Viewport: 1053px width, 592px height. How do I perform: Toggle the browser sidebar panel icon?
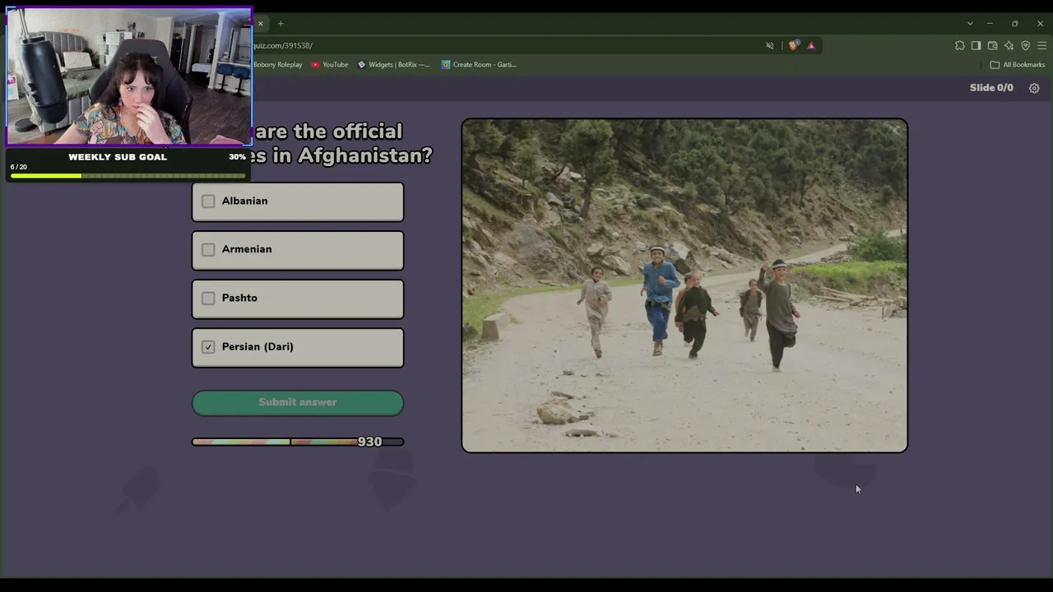tap(976, 46)
